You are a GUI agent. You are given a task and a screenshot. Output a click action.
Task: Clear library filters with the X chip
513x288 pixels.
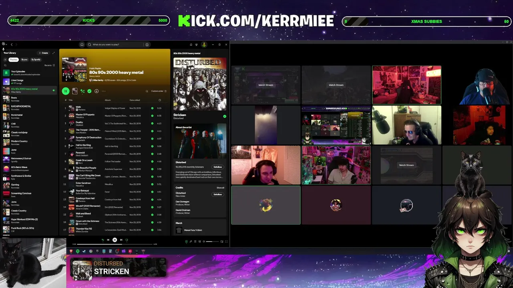5,60
